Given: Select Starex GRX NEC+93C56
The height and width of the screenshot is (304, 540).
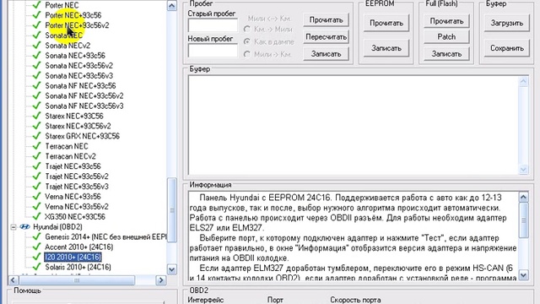Looking at the screenshot, I should (83, 136).
